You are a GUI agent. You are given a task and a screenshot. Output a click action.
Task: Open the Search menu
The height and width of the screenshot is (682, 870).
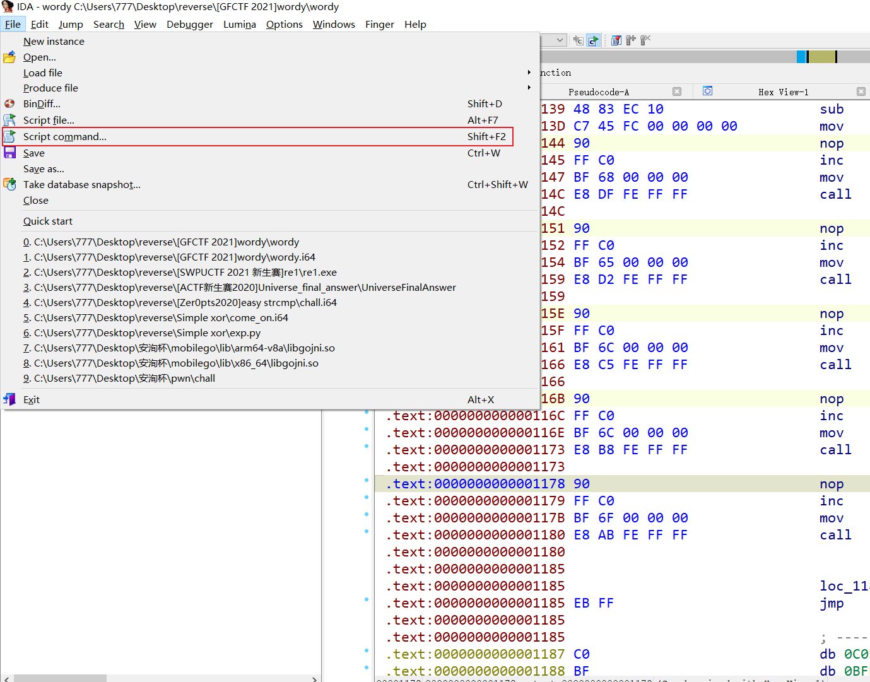click(x=109, y=24)
